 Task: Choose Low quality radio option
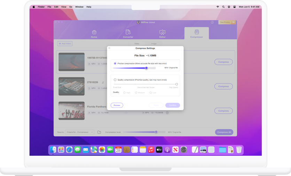(x=151, y=93)
